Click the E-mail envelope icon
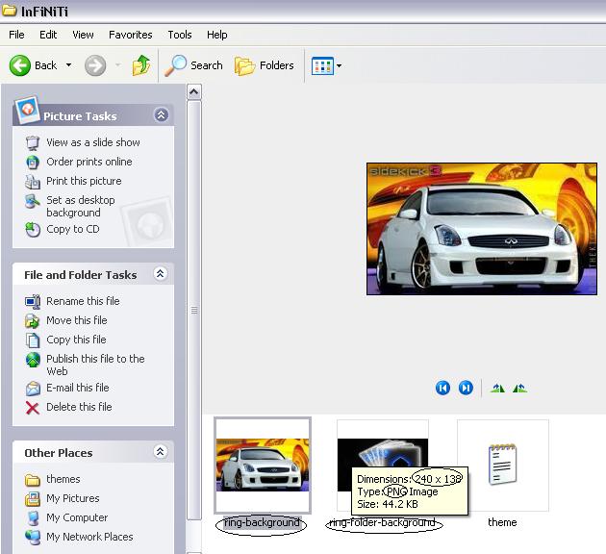The image size is (606, 554). coord(33,389)
